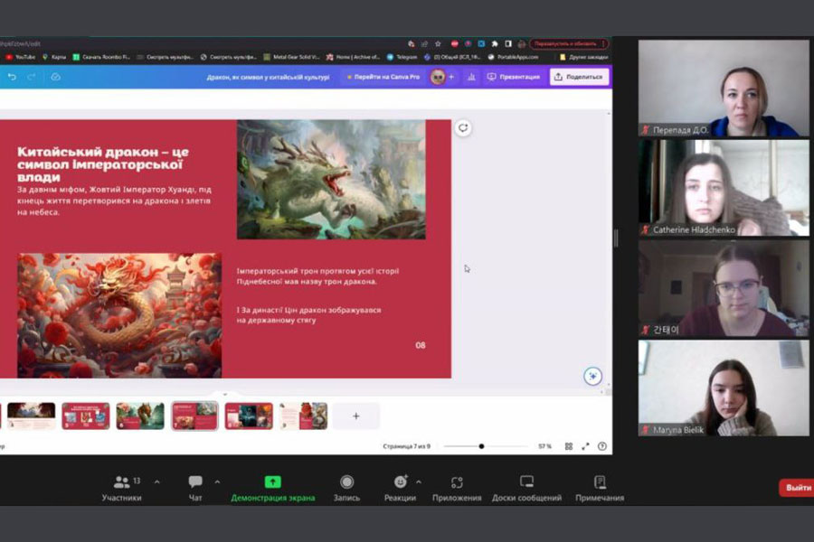The image size is (814, 542).
Task: Click the Поделиться share button
Action: (x=579, y=77)
